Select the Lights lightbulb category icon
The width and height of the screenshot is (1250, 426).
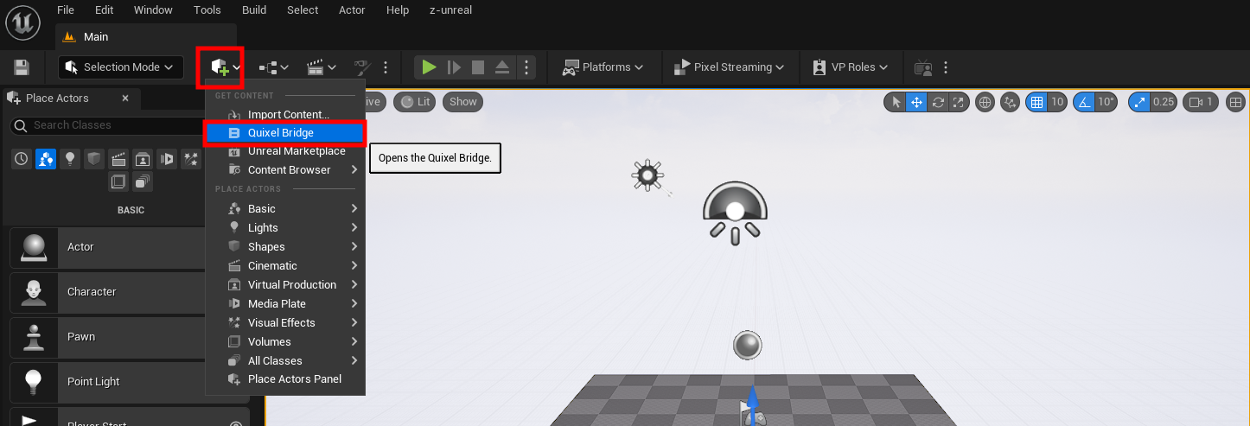70,159
